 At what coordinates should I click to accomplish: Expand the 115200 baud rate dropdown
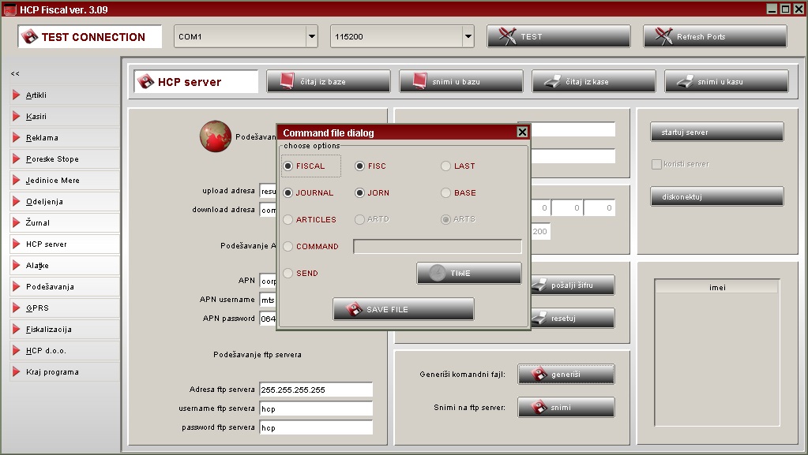(x=468, y=36)
